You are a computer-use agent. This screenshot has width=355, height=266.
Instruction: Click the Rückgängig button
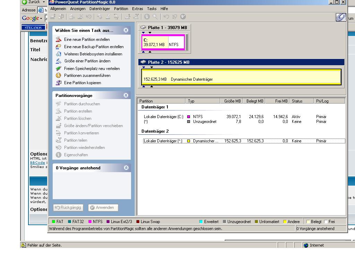pos(68,207)
